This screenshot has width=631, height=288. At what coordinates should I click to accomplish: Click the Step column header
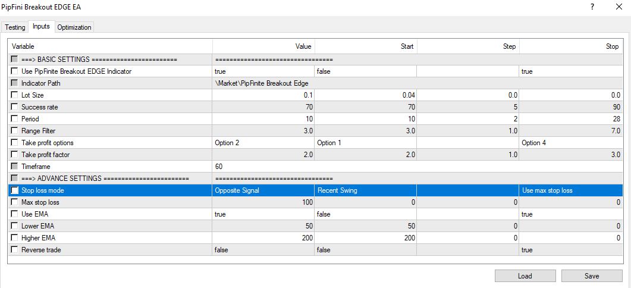click(468, 46)
